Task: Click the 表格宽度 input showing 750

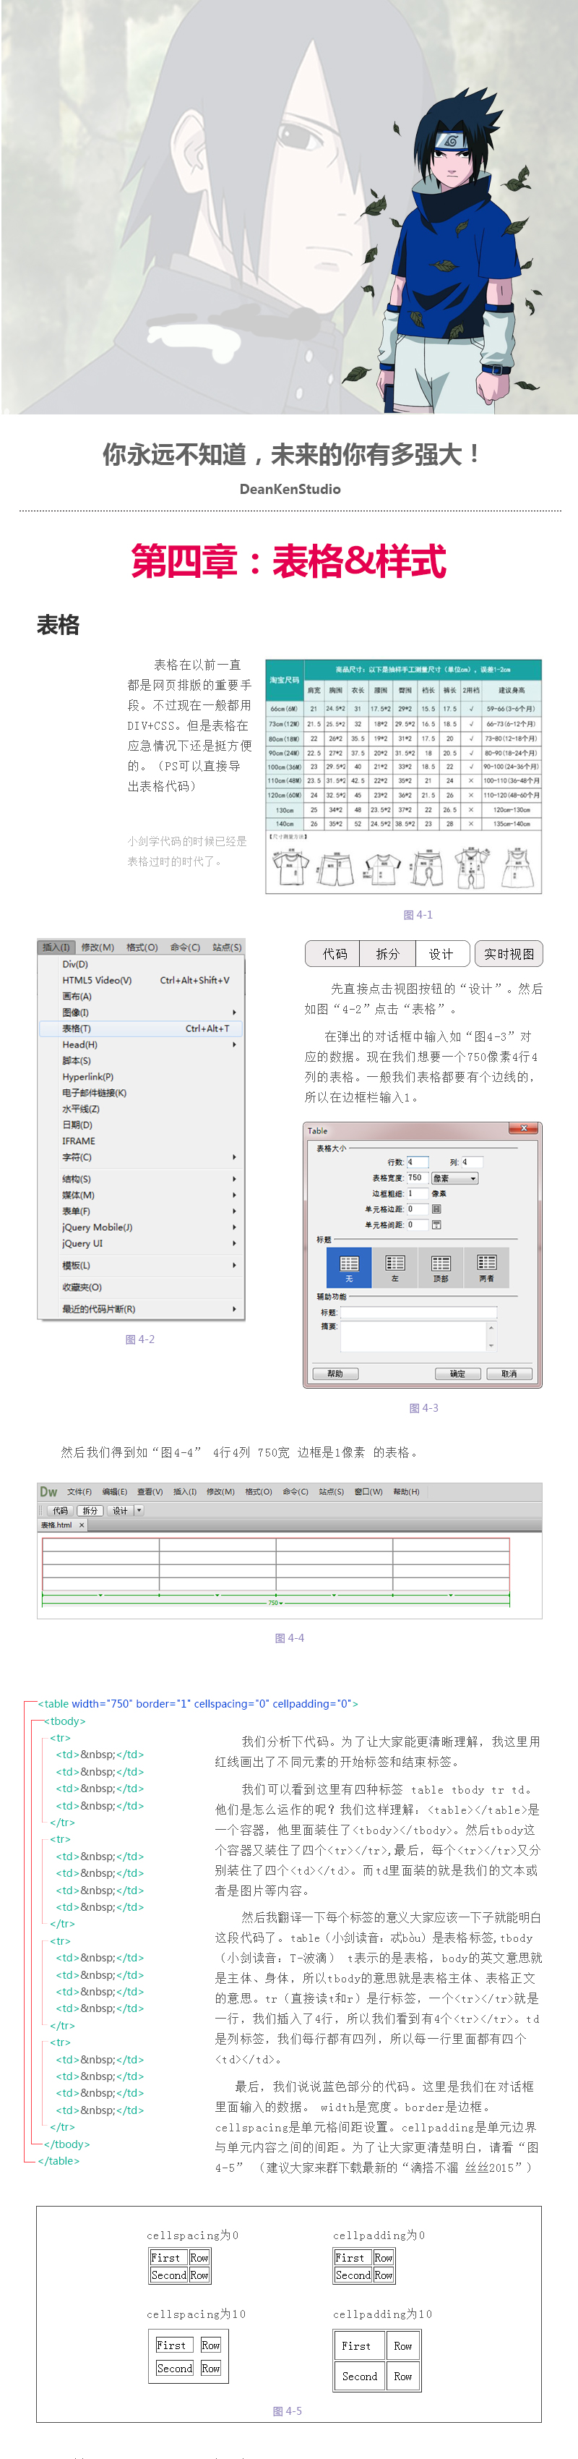Action: (418, 1178)
